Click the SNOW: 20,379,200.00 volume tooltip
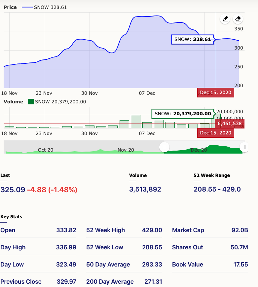This screenshot has height=287, width=258. coord(183,114)
